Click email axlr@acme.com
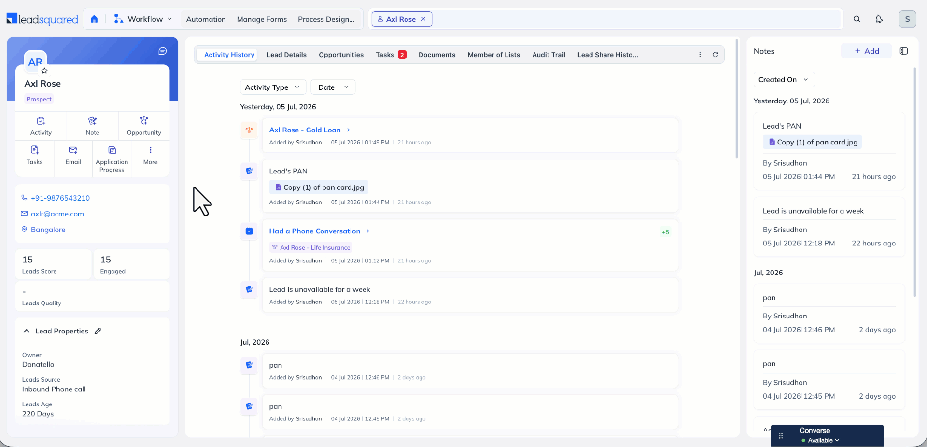927x447 pixels. pos(57,214)
